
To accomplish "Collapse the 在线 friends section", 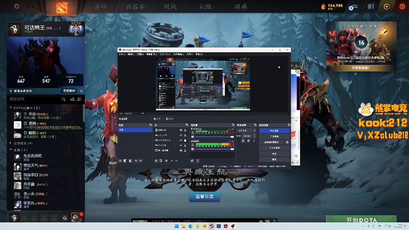I will click(x=11, y=150).
